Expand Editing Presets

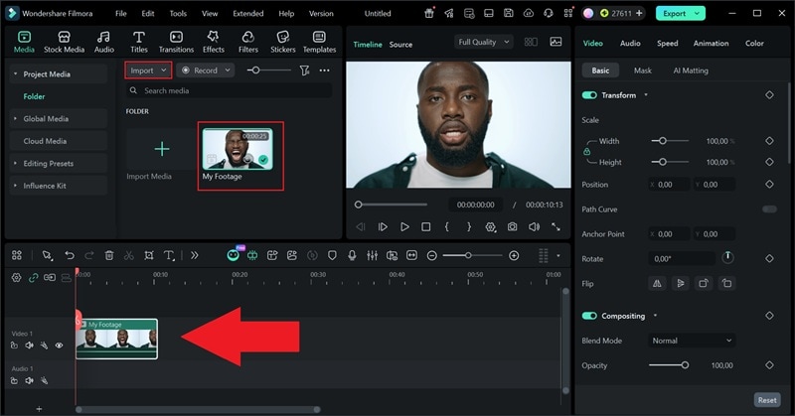(15, 163)
